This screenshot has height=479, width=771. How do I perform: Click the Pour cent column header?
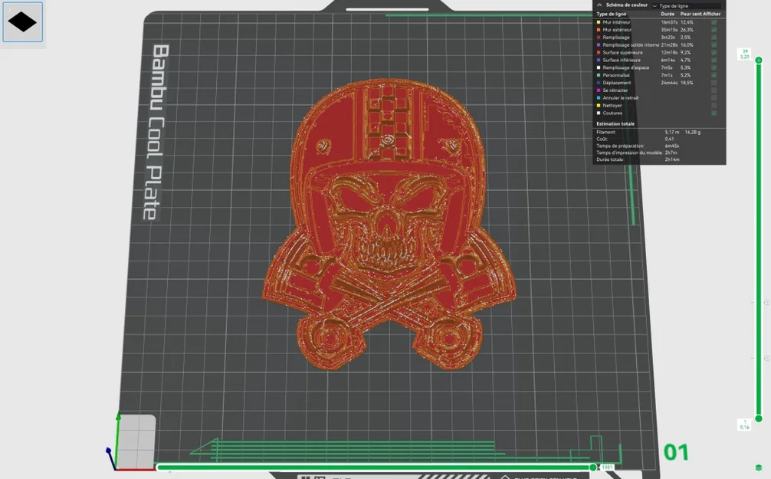[691, 15]
